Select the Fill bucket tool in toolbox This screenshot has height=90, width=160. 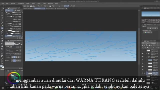click(2, 46)
